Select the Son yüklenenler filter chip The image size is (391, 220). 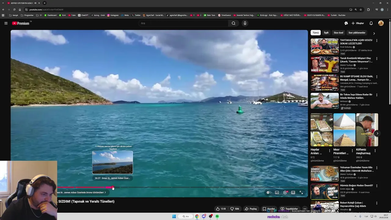click(357, 33)
